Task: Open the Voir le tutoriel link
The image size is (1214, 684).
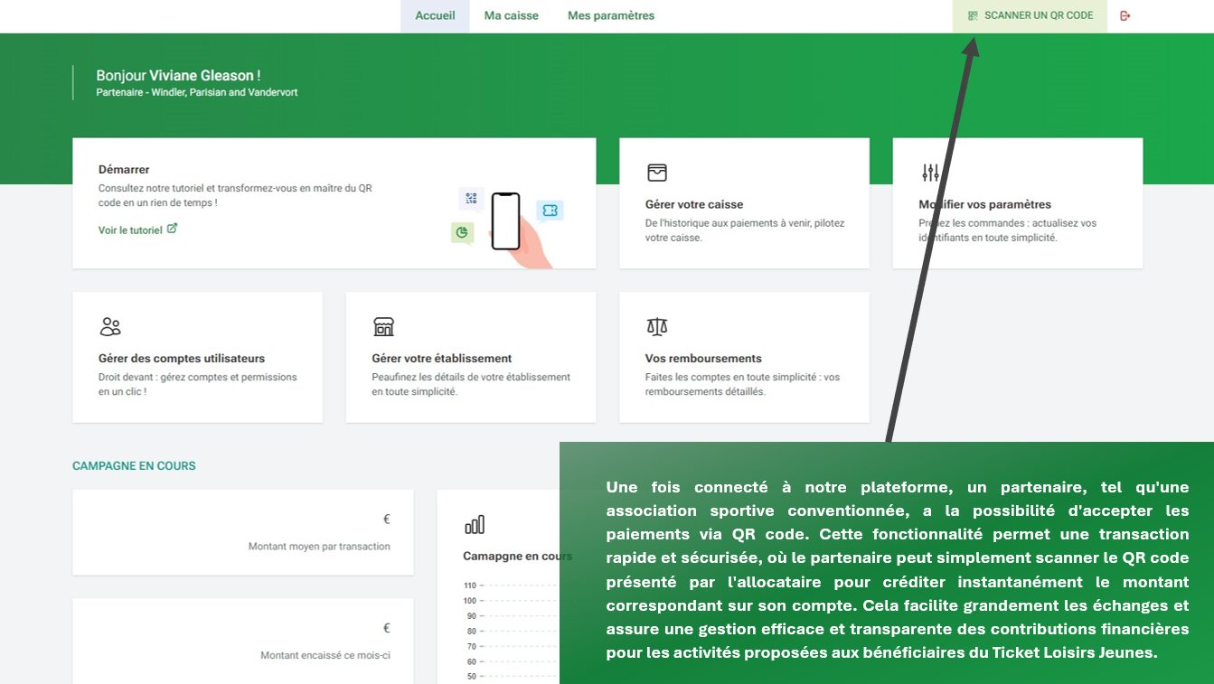Action: pos(130,230)
